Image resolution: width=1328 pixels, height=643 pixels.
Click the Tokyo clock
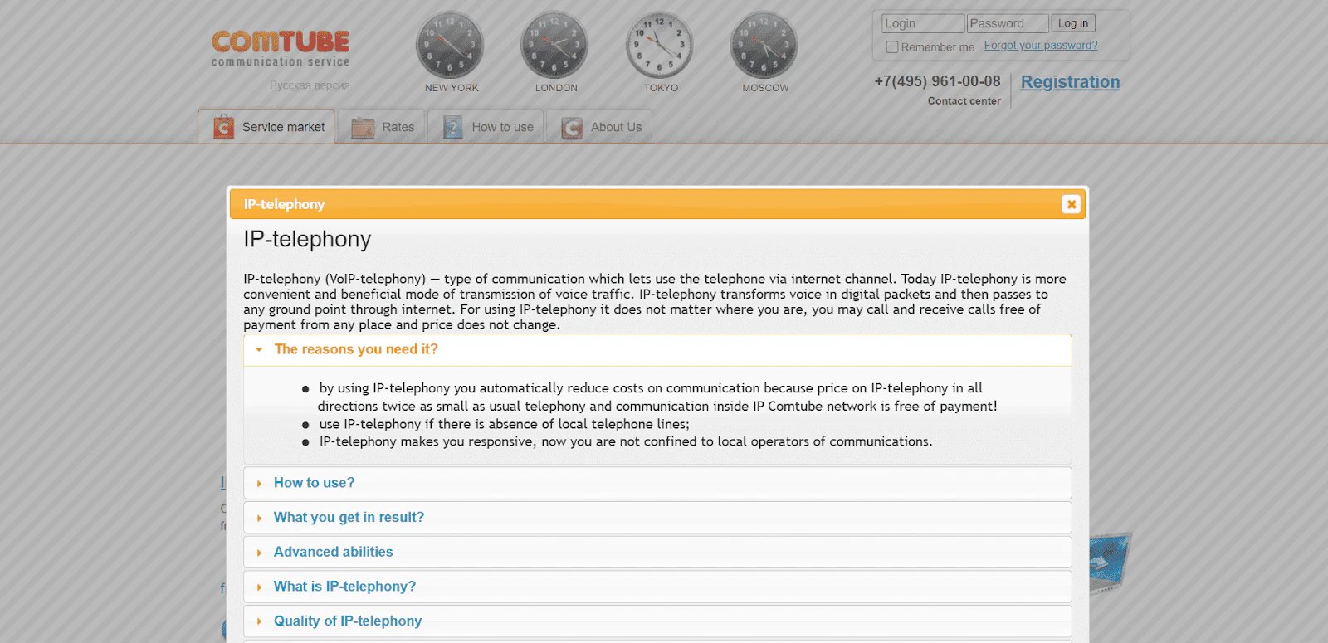tap(660, 45)
